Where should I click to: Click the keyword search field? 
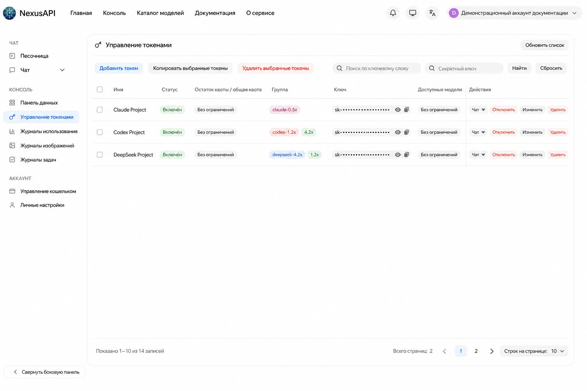377,68
